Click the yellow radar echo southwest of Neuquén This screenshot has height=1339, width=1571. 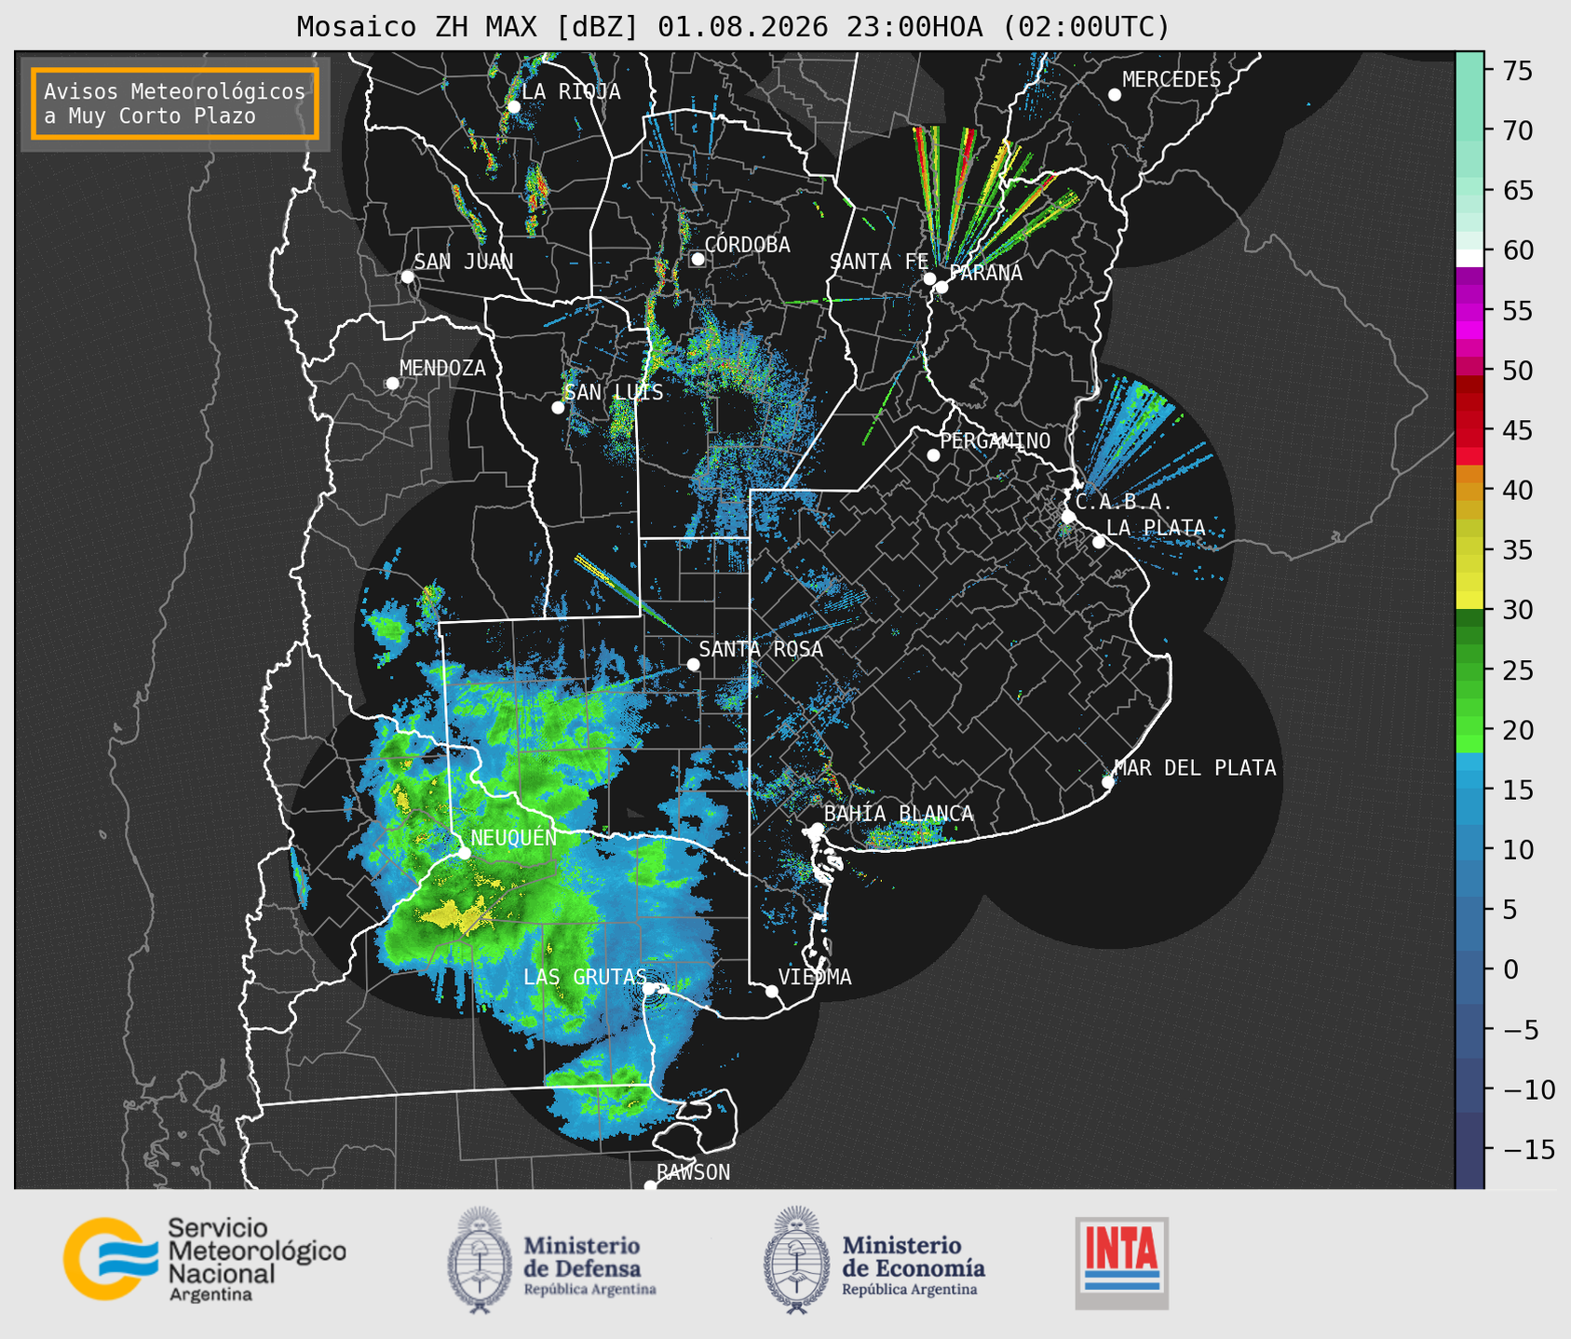click(456, 914)
